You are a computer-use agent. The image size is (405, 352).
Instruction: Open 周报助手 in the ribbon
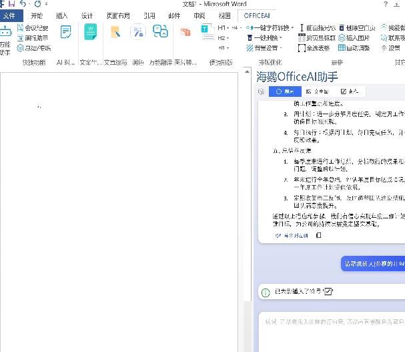[x=33, y=38]
